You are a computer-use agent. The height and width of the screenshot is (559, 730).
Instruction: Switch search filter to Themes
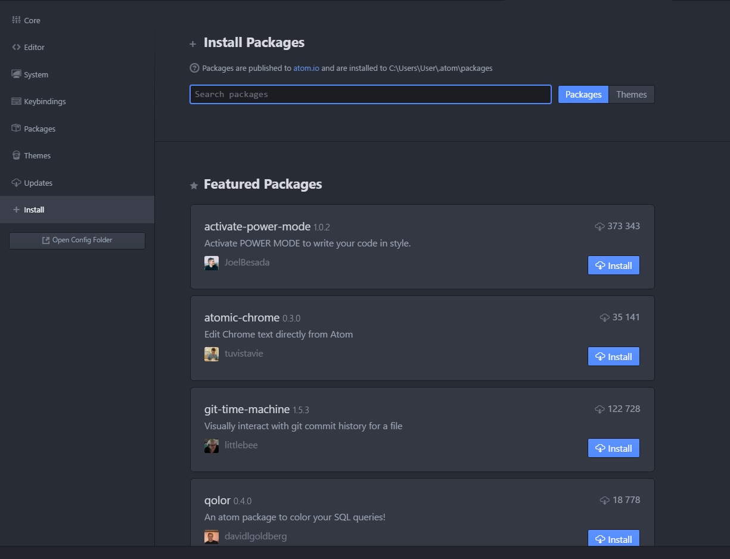[631, 95]
